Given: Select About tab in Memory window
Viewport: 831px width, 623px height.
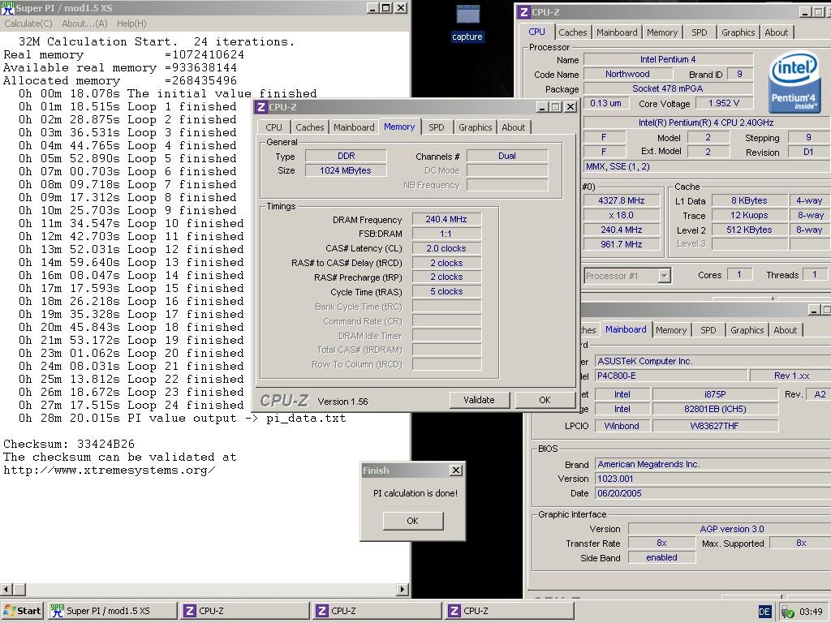Looking at the screenshot, I should (x=514, y=127).
